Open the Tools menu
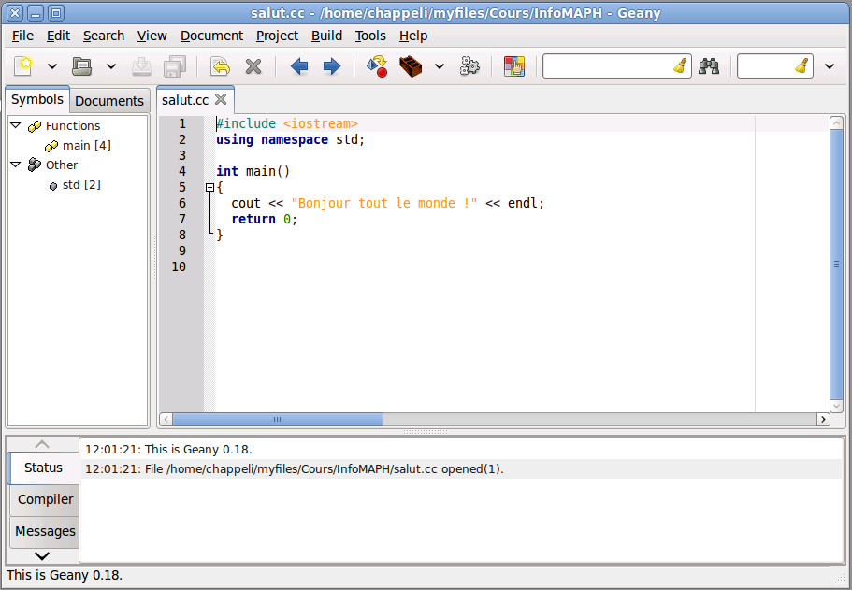 (x=370, y=36)
